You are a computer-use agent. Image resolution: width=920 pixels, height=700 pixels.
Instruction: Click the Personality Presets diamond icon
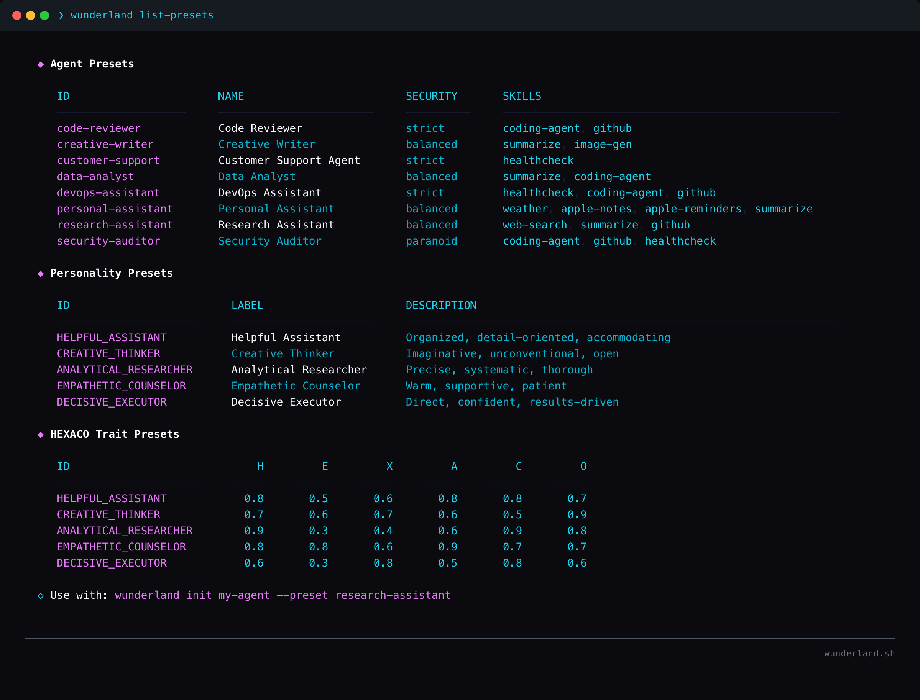[41, 273]
